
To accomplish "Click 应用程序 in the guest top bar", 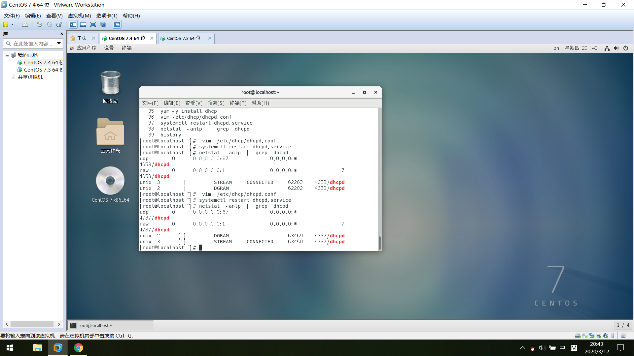I will 87,48.
